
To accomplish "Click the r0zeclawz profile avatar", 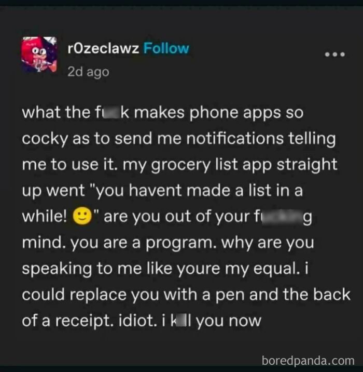I will (x=39, y=55).
